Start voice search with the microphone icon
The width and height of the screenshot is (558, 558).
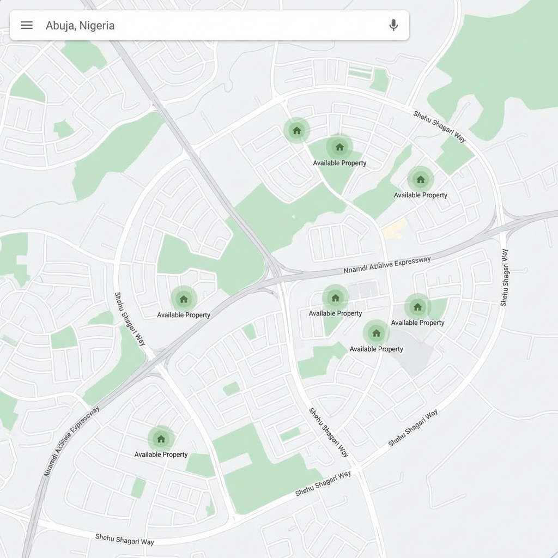click(393, 25)
